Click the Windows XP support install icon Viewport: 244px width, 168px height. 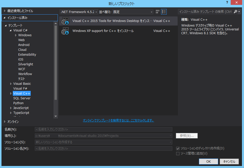(x=65, y=31)
